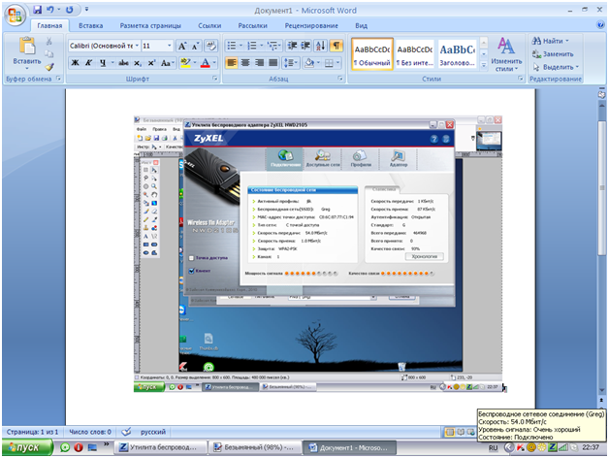609x458 pixels.
Task: Open the Рассылки tab
Action: coord(253,25)
